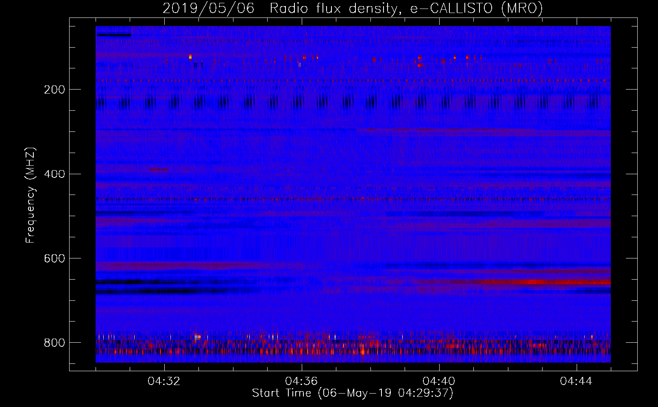Viewport: 658px width, 407px height.
Task: Click the 04:40 time tick label
Action: pyautogui.click(x=439, y=381)
